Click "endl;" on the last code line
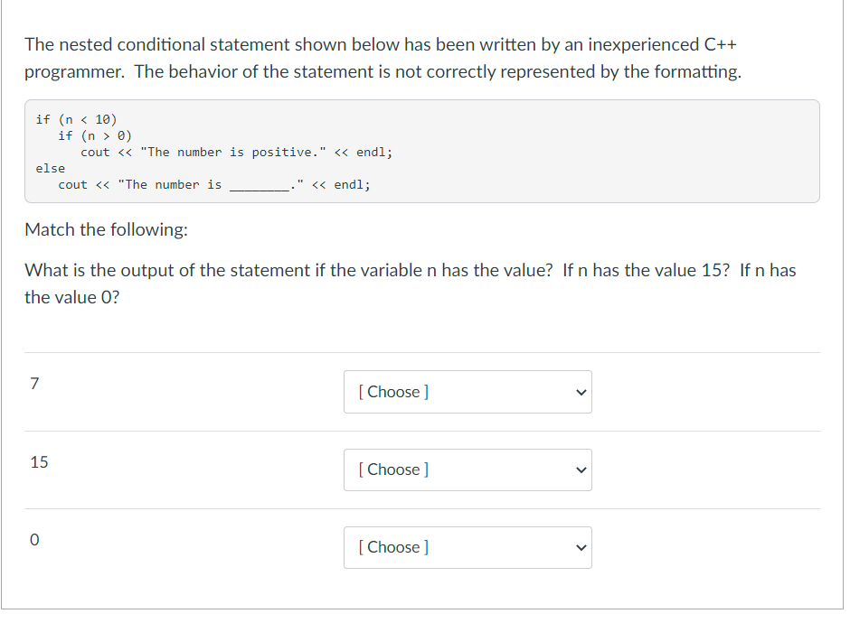 click(352, 184)
